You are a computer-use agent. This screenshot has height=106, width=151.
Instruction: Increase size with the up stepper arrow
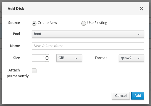[x=47, y=56]
